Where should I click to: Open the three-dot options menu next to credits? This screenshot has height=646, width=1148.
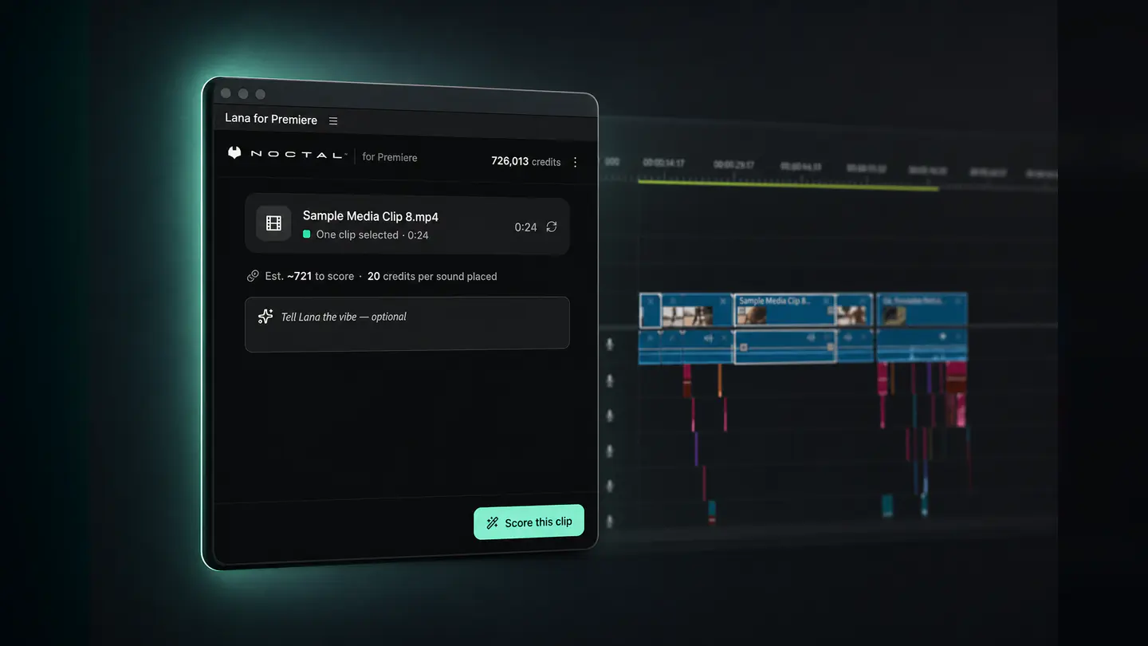pyautogui.click(x=576, y=162)
